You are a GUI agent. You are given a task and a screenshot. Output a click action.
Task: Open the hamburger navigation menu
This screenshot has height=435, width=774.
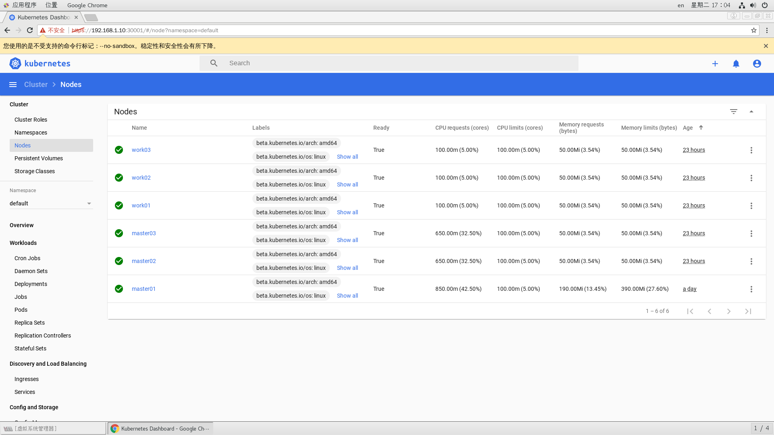13,85
